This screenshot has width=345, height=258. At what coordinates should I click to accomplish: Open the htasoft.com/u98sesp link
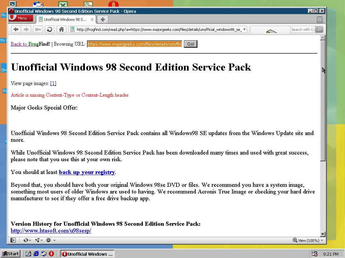coord(51,230)
